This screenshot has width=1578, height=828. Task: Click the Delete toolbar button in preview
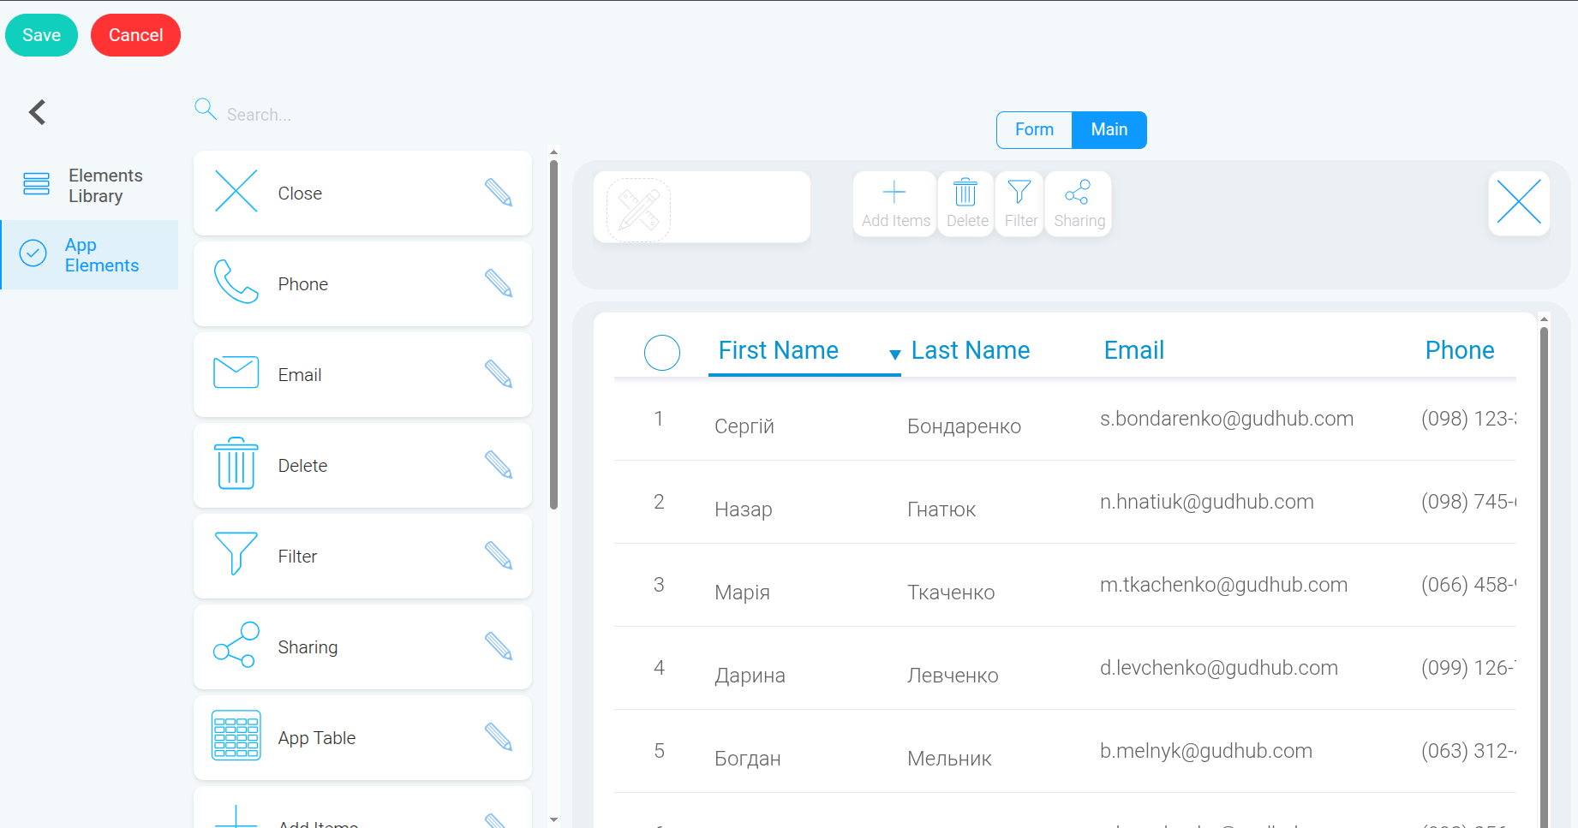pyautogui.click(x=966, y=204)
